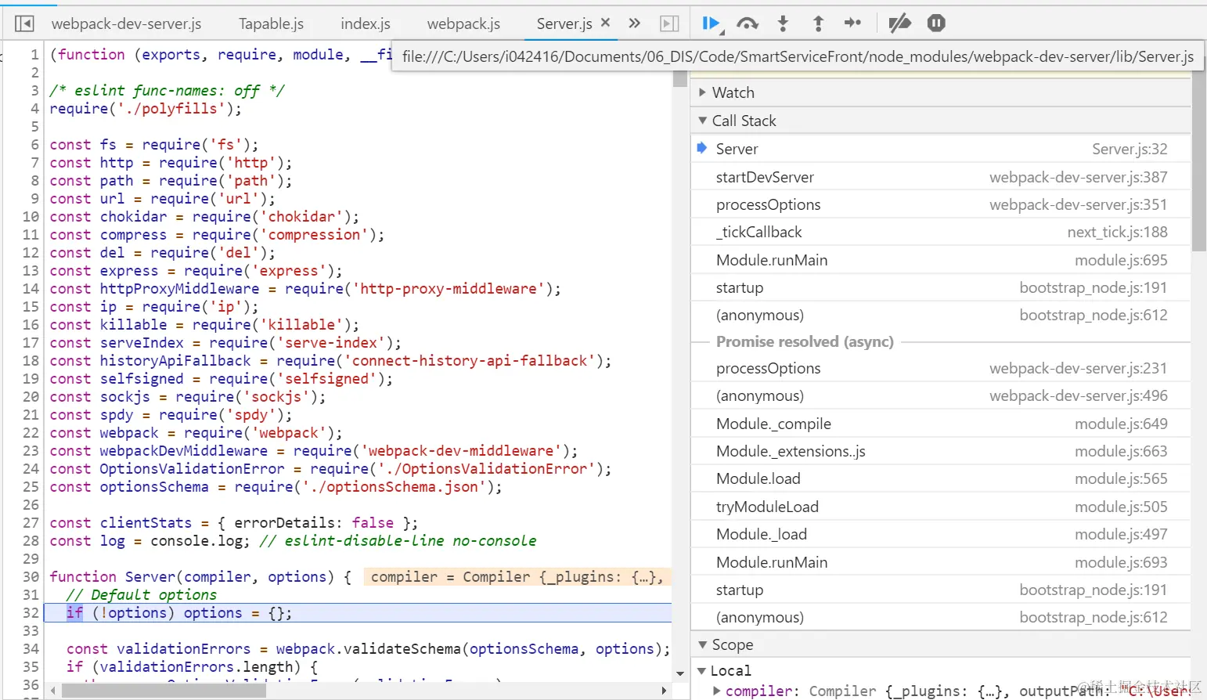Show more tabs with the chevron icon
1207x700 pixels.
pyautogui.click(x=635, y=23)
